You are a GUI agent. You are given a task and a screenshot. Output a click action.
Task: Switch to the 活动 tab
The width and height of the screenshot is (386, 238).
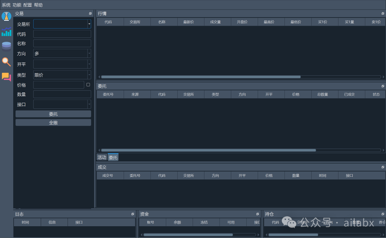[102, 157]
